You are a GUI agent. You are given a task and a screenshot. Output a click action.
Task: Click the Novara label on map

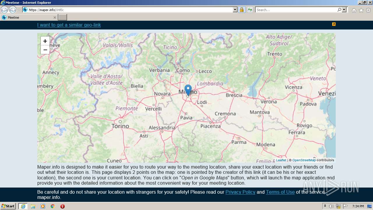[x=162, y=94]
